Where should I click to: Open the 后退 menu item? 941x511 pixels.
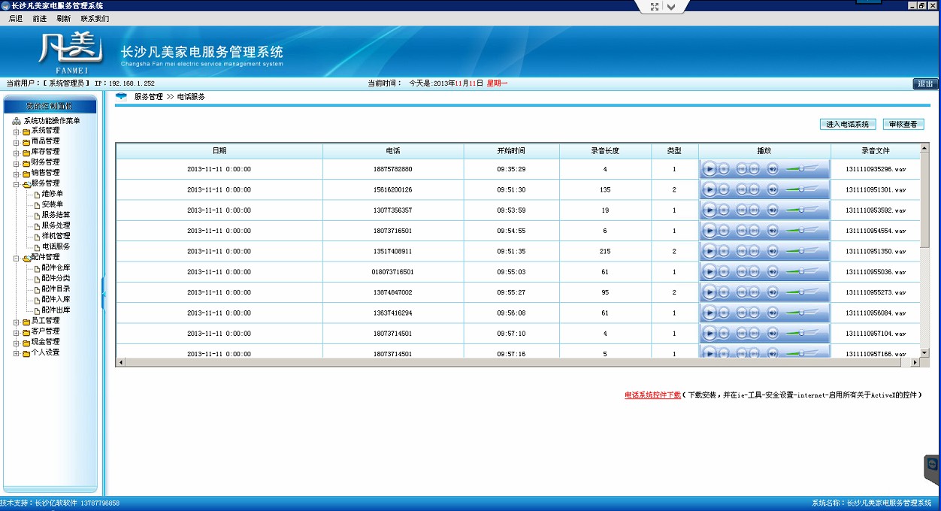(x=16, y=19)
